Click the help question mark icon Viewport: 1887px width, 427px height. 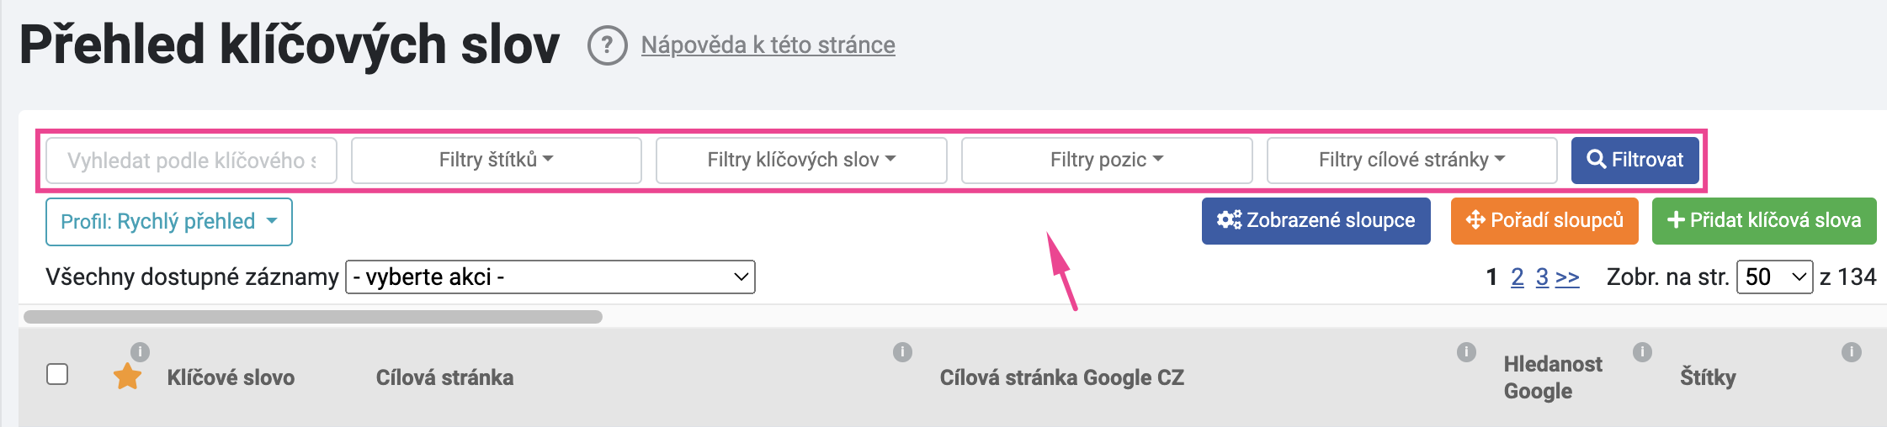607,45
